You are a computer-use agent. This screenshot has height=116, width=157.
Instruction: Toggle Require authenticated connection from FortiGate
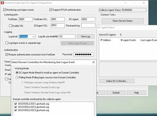click(7, 54)
